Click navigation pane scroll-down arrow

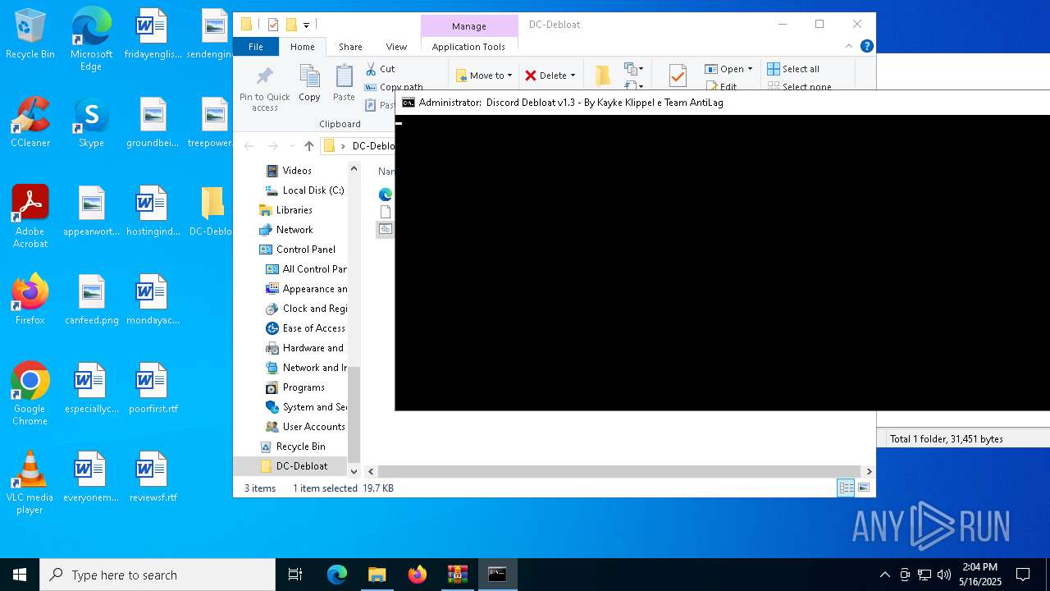354,471
